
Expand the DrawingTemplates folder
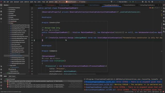click(x=7, y=8)
